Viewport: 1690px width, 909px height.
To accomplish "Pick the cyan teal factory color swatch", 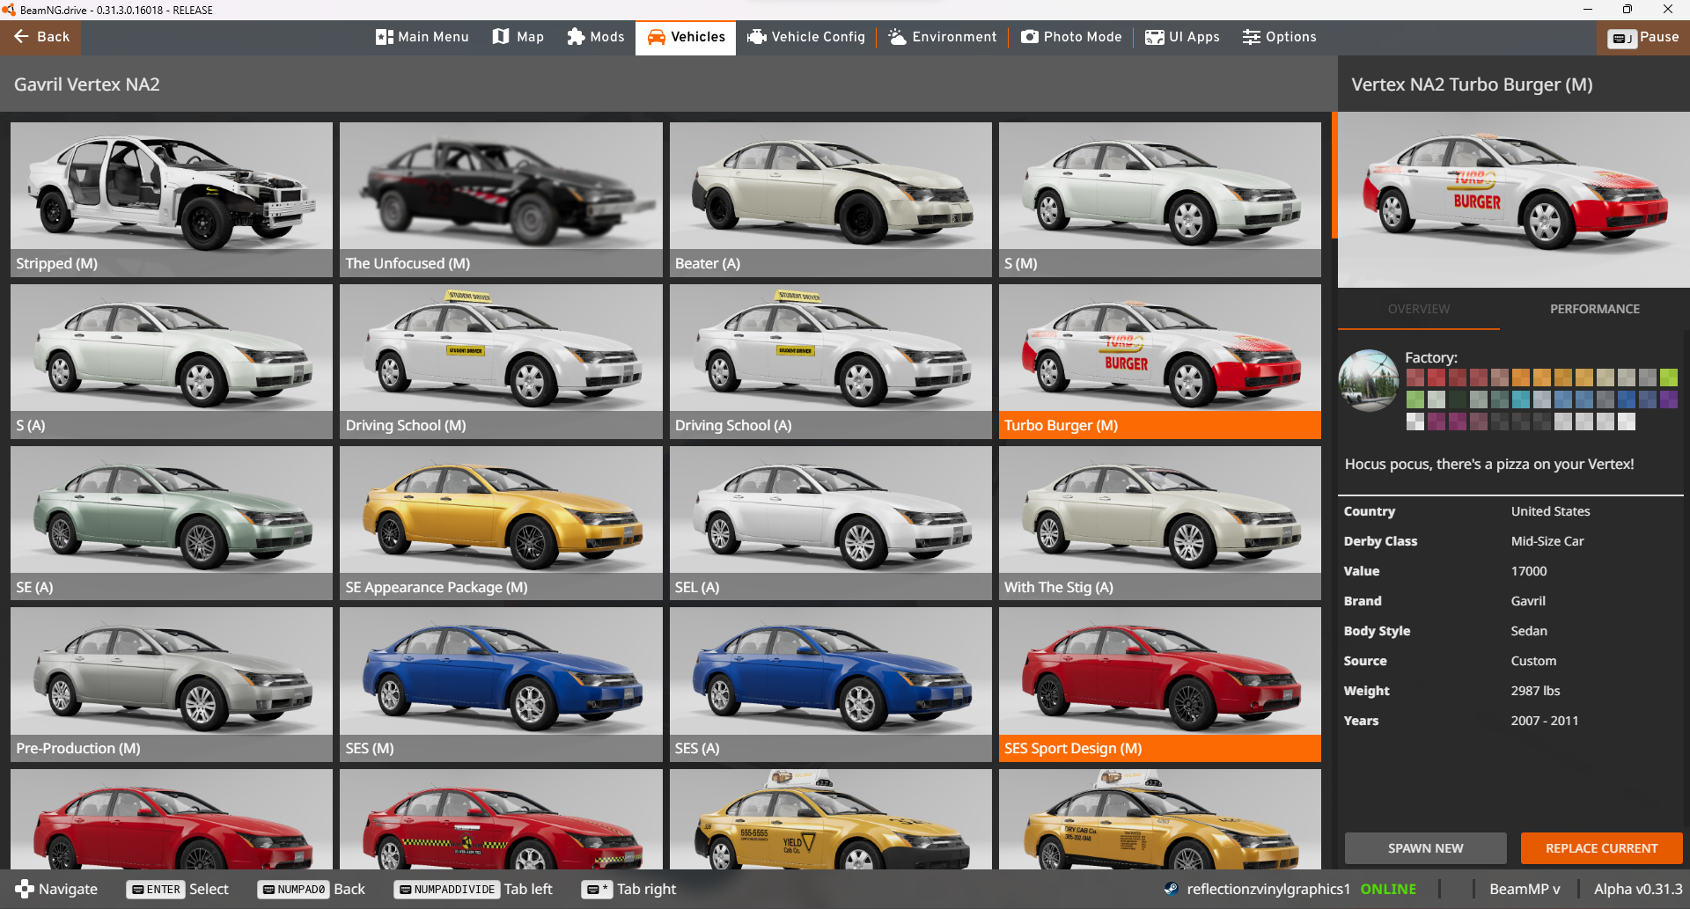I will click(1521, 400).
